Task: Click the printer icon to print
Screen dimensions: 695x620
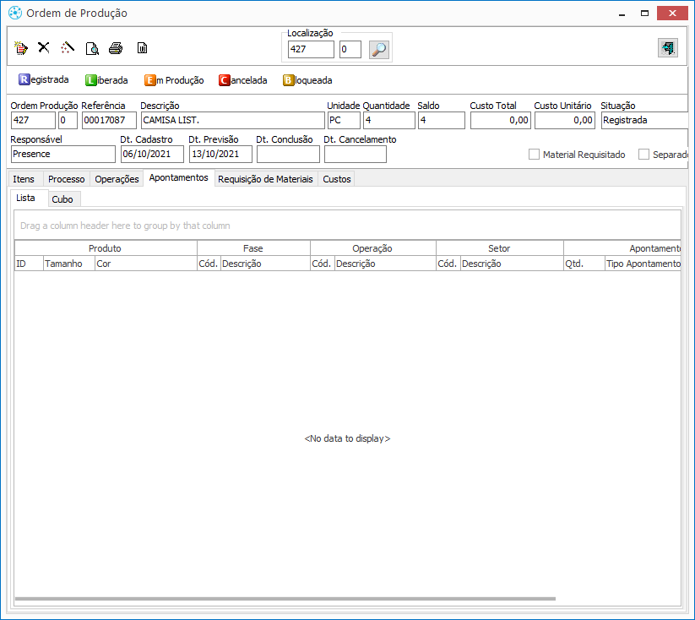Action: point(116,48)
